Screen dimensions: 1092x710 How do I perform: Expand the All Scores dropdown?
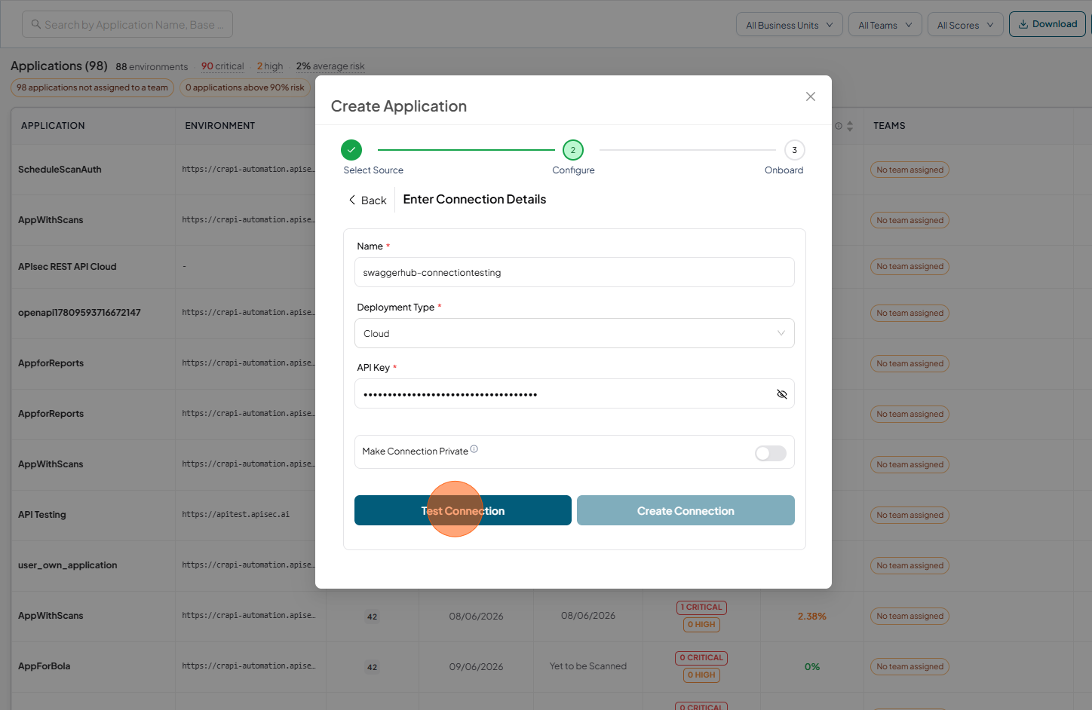point(965,25)
